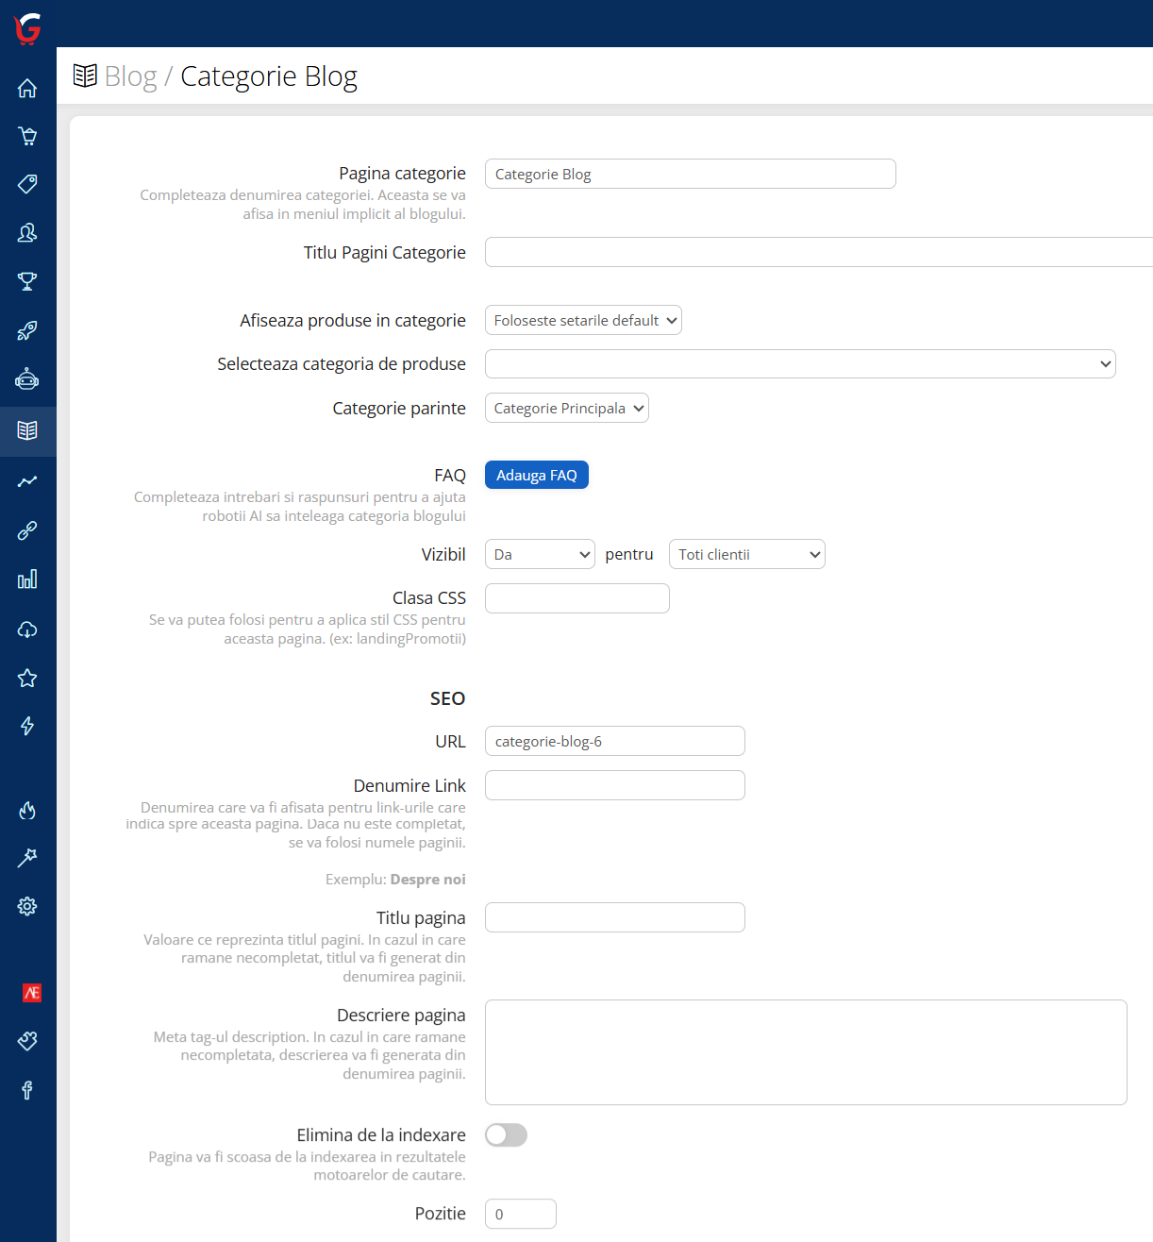Open the Categorie parinte dropdown
The image size is (1153, 1242).
point(566,409)
